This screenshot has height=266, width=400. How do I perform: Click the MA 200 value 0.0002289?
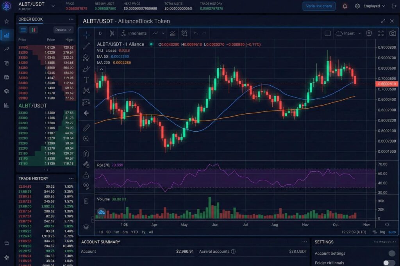pos(122,63)
